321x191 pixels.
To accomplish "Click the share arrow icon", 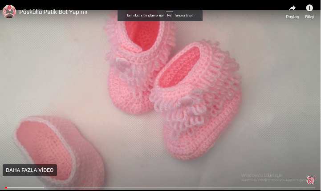I will [x=292, y=8].
